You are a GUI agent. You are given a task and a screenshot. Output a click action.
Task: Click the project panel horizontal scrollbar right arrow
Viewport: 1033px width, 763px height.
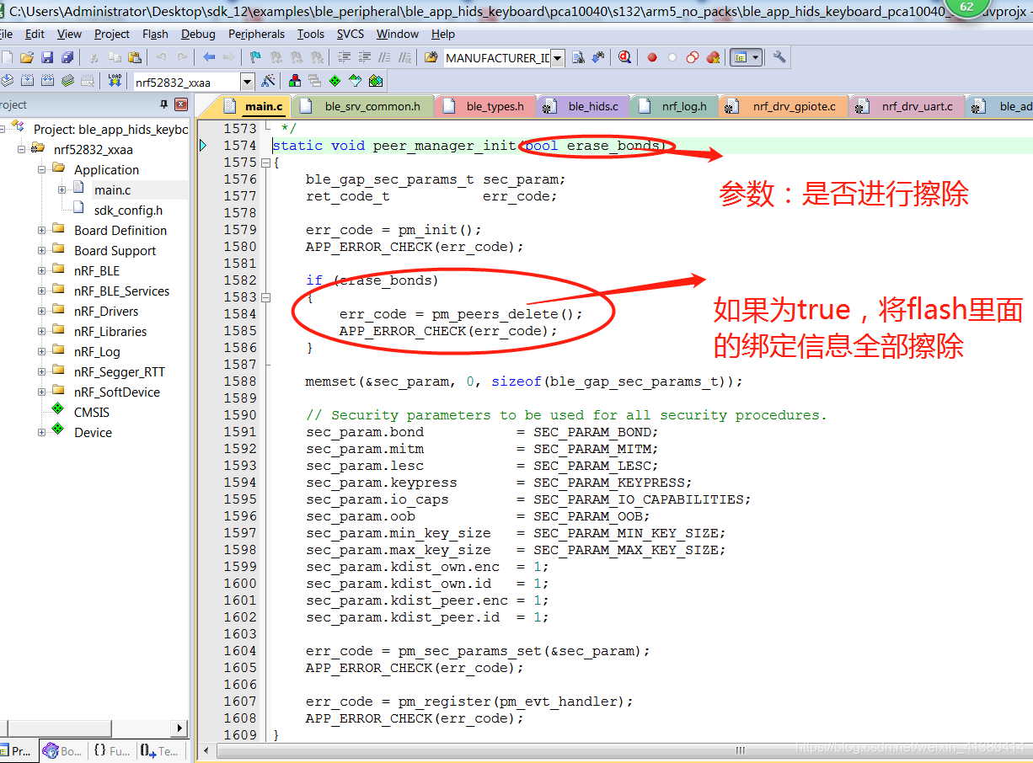180,728
